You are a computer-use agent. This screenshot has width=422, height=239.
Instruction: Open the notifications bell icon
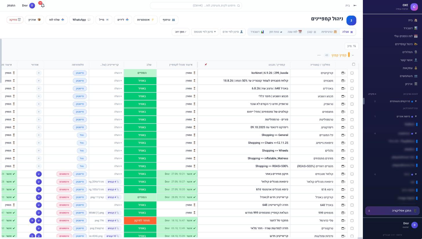[43, 5]
